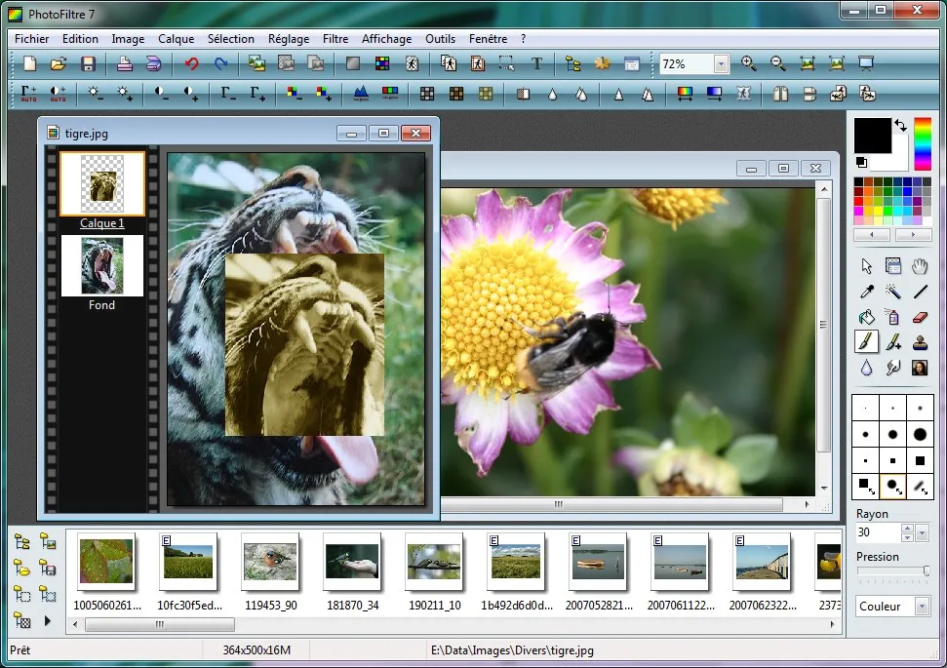This screenshot has width=947, height=668.
Task: Choose the Airbrush spray tool
Action: 892,316
